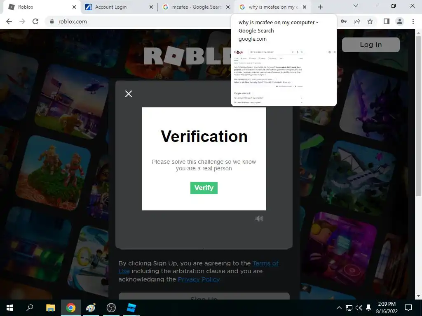Click the audio challenge speaker icon

coord(259,218)
